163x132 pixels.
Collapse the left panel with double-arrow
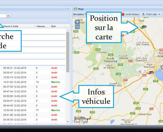(x=68, y=9)
